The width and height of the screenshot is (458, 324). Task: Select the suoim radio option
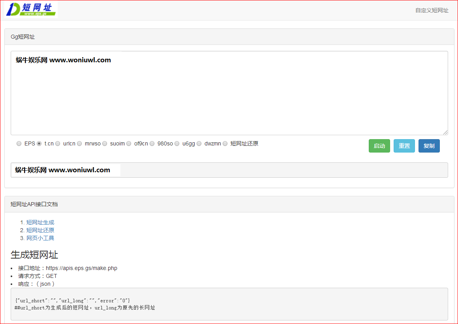point(105,144)
